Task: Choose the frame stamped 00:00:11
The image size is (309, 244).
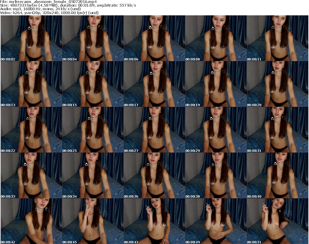Action: (278, 38)
